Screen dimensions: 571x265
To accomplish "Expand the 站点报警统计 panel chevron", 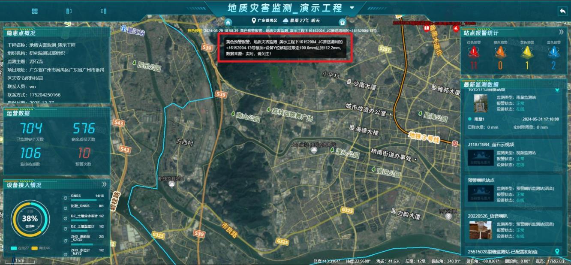I will tap(561, 32).
